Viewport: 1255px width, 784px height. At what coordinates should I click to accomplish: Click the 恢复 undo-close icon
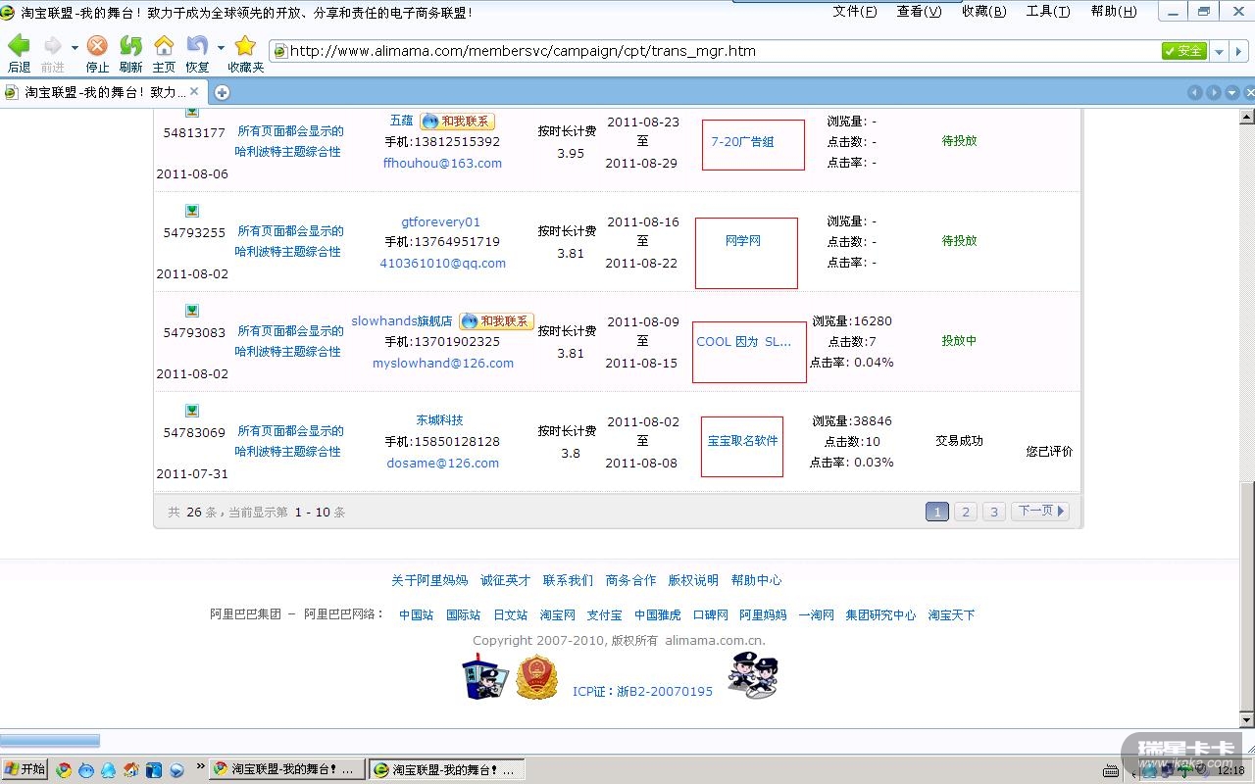(x=197, y=46)
